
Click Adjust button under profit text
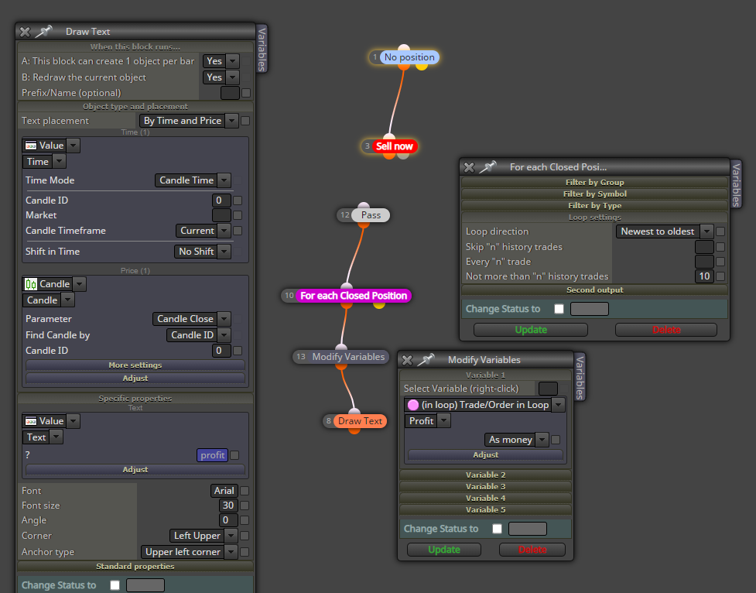click(x=135, y=469)
